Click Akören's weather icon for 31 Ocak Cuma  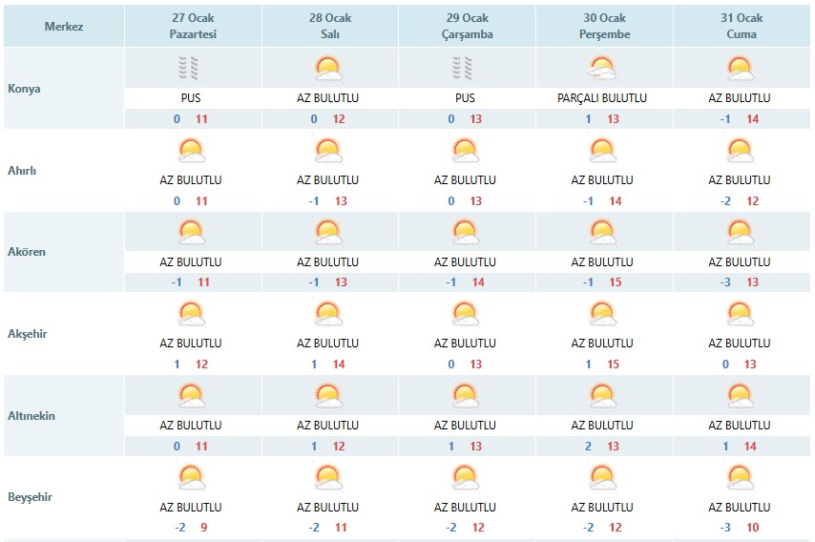click(x=740, y=232)
